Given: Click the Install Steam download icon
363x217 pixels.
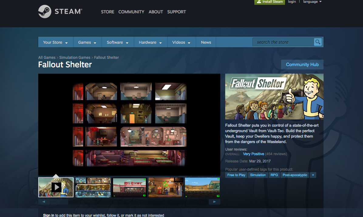Looking at the screenshot, I should click(259, 2).
